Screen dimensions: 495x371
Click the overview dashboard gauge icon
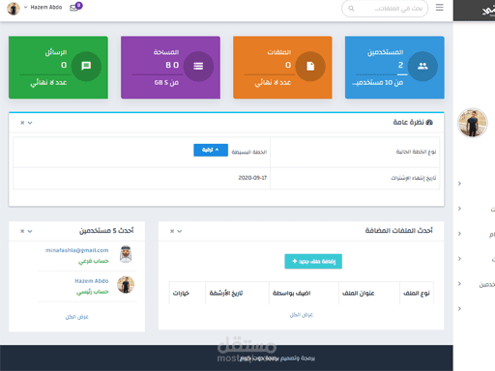tap(429, 122)
